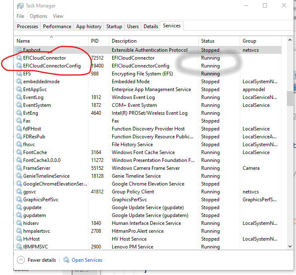Viewport: 296px width, 275px height.
Task: Click the gear icon next to FontCache3.0.0.0
Action: pos(19,160)
